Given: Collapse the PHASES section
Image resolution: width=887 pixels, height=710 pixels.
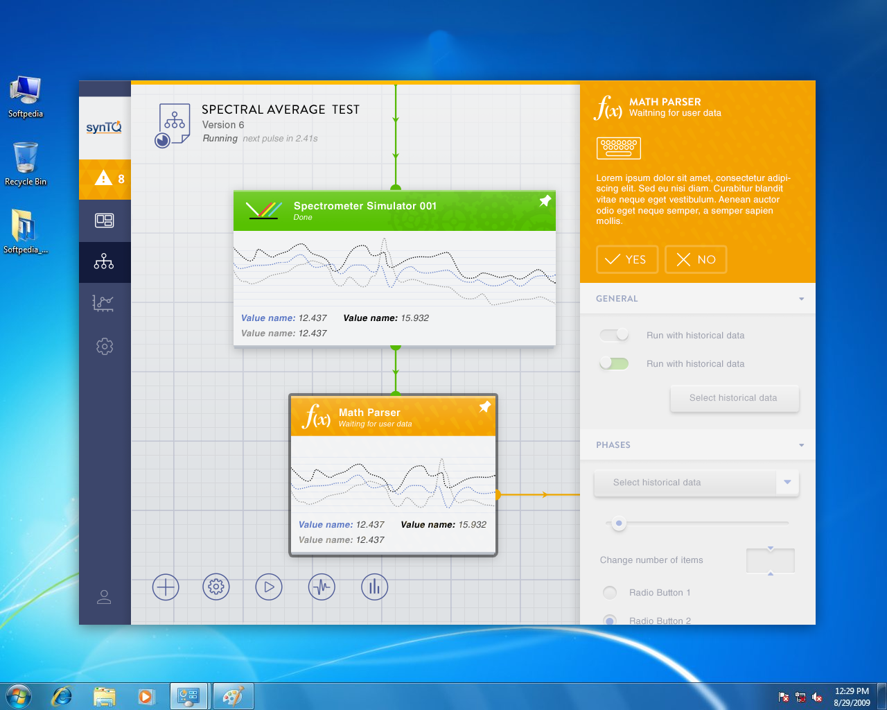Looking at the screenshot, I should point(802,445).
